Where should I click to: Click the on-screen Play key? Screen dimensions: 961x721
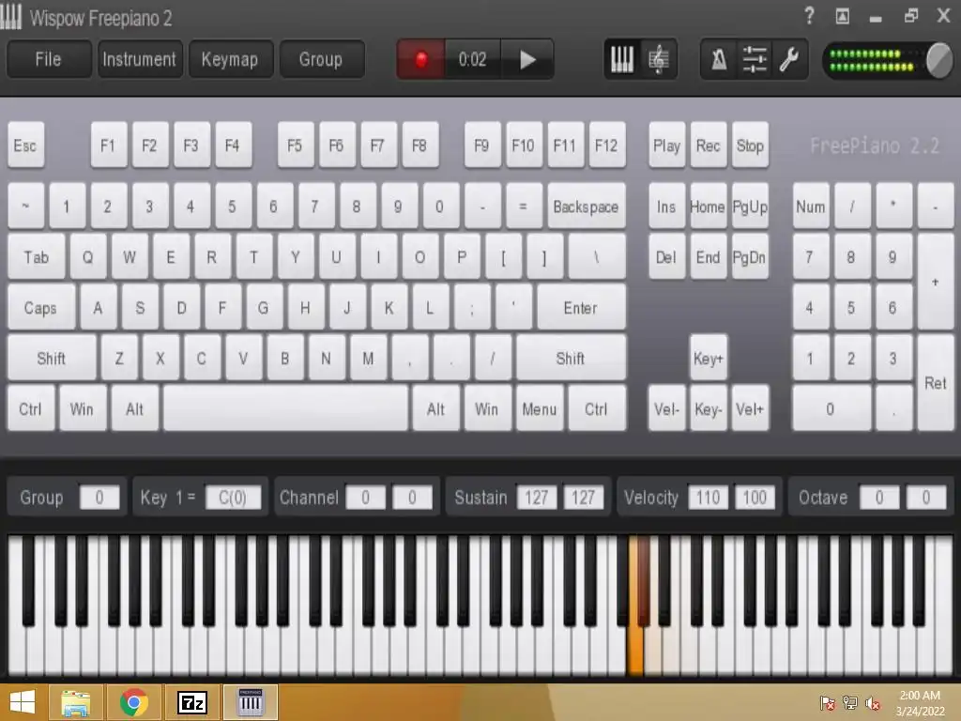tap(667, 146)
